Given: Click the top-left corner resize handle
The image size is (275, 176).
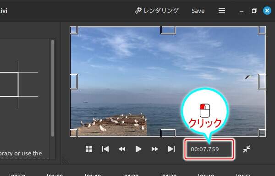Looking at the screenshot, I should pos(74,30).
